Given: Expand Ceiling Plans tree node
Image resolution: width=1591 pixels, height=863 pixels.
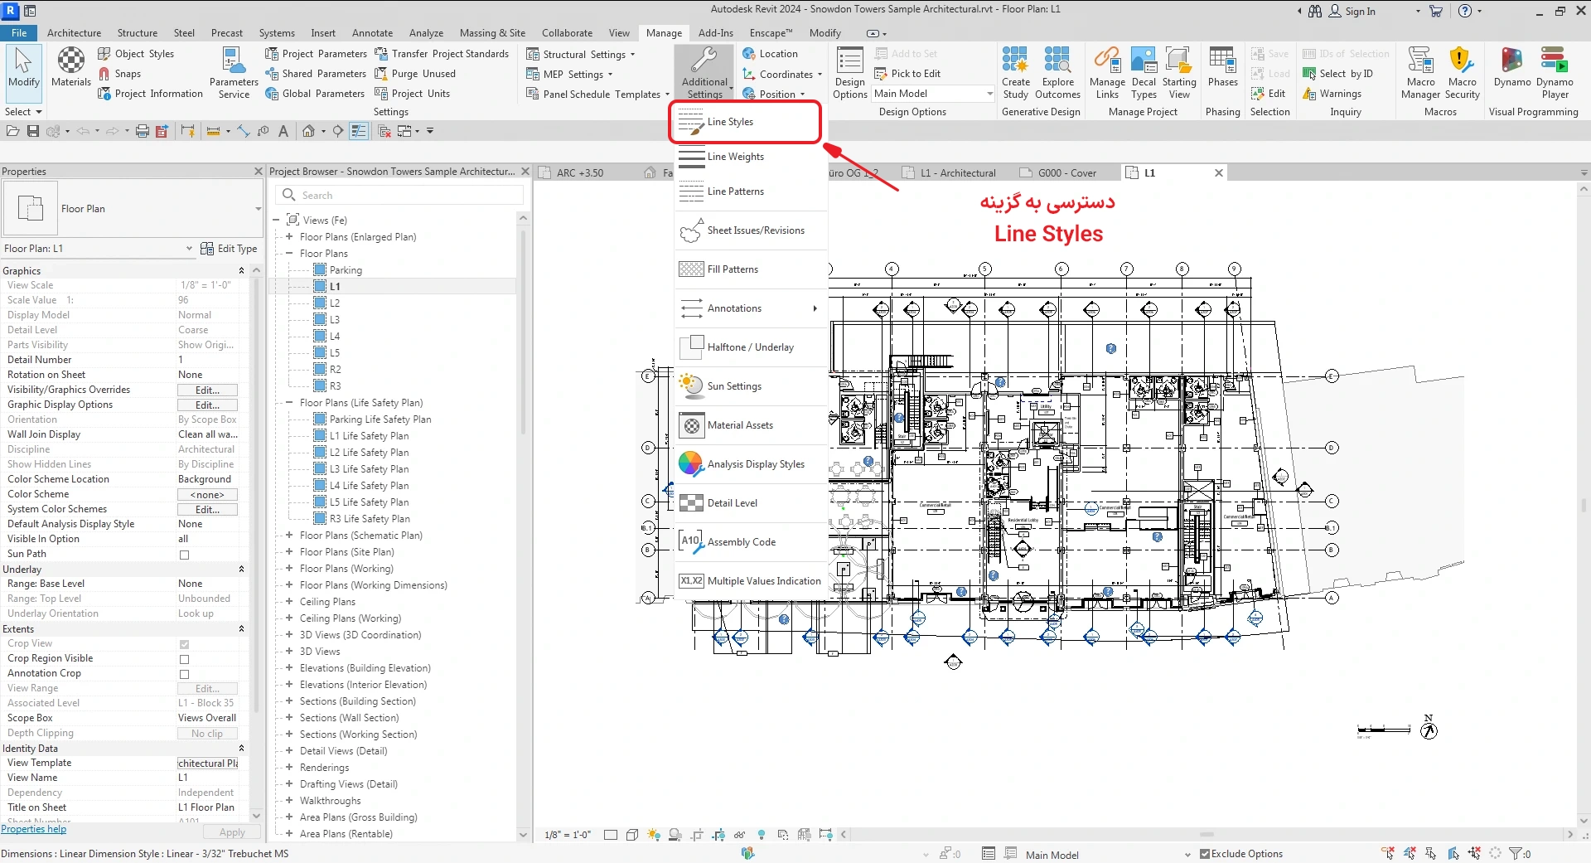Looking at the screenshot, I should [289, 602].
